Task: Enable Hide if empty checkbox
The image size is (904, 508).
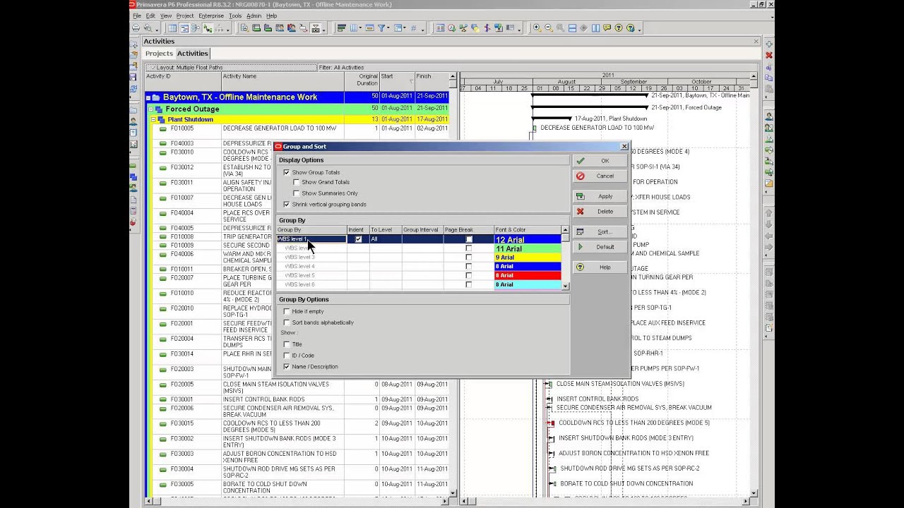Action: pyautogui.click(x=287, y=311)
